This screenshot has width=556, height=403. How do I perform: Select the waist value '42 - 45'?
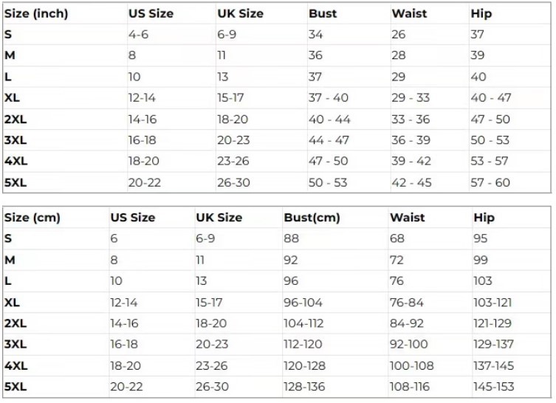(411, 182)
